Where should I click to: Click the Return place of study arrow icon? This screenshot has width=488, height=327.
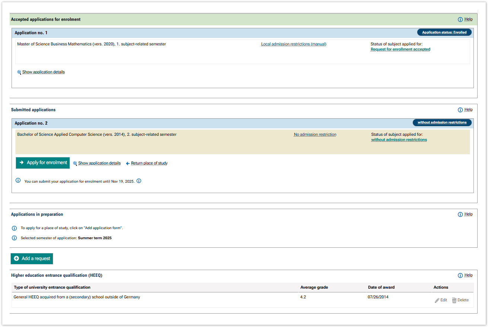(x=128, y=163)
